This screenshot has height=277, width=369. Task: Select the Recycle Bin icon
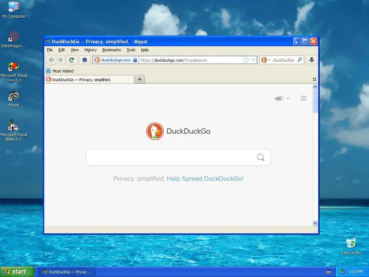coord(351,246)
